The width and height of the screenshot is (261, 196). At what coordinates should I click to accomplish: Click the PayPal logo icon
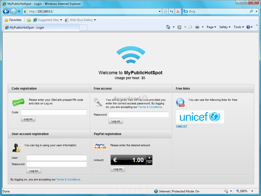click(x=100, y=146)
